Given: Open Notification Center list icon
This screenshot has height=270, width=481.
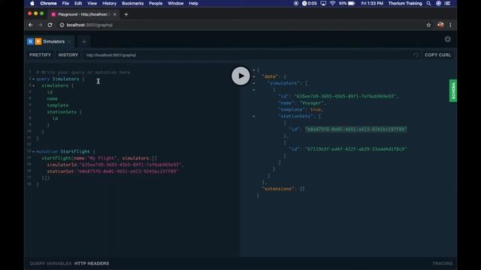Looking at the screenshot, I should pos(448,3).
